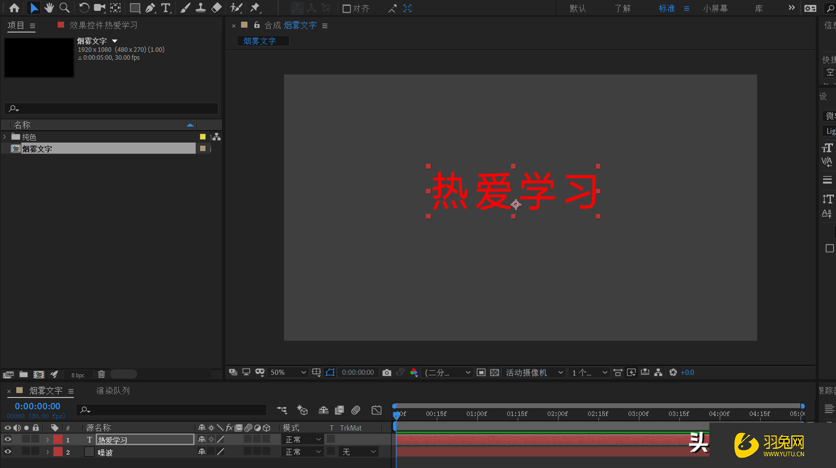This screenshot has width=836, height=468.
Task: Toggle preserve transparency box for 噪波
Action: 331,451
